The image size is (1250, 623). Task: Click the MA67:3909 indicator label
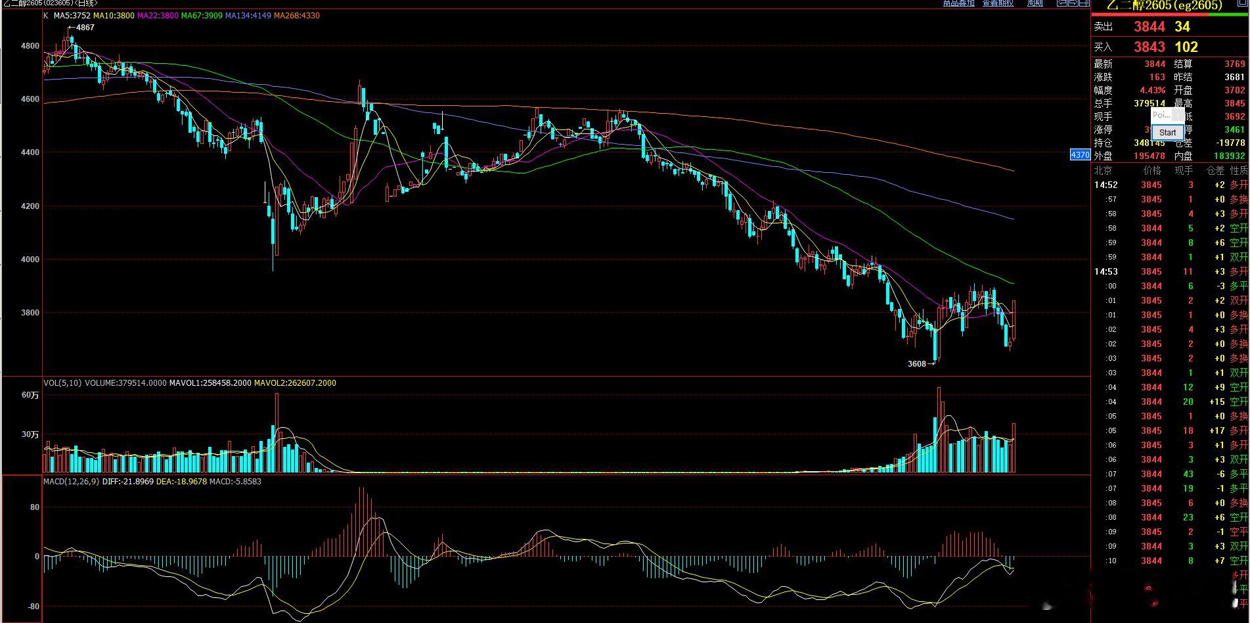point(202,15)
